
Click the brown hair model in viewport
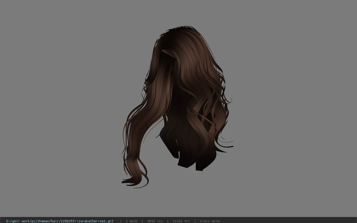(177, 107)
